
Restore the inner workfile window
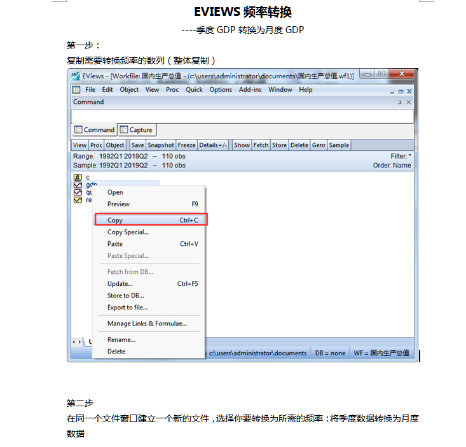(401, 91)
